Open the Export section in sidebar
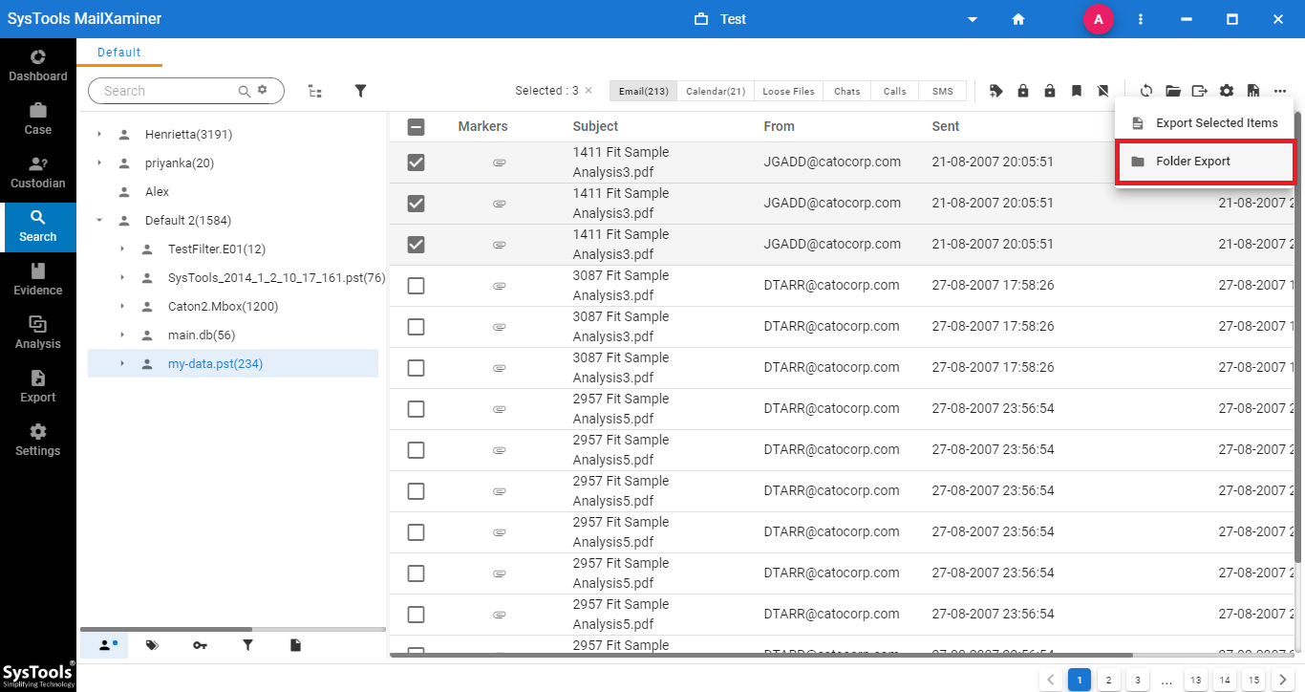This screenshot has width=1305, height=692. point(38,386)
